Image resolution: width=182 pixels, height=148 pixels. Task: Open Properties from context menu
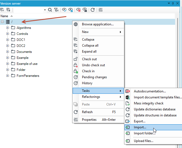98,120
